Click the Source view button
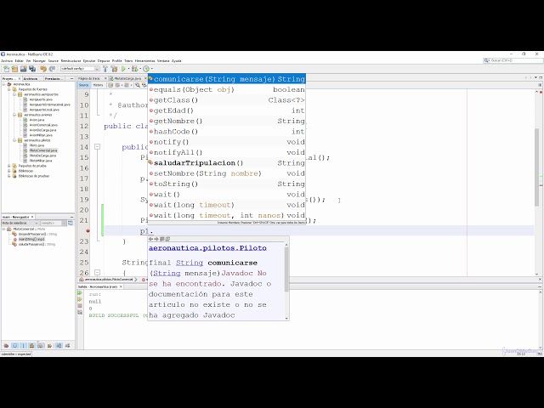 (83, 85)
